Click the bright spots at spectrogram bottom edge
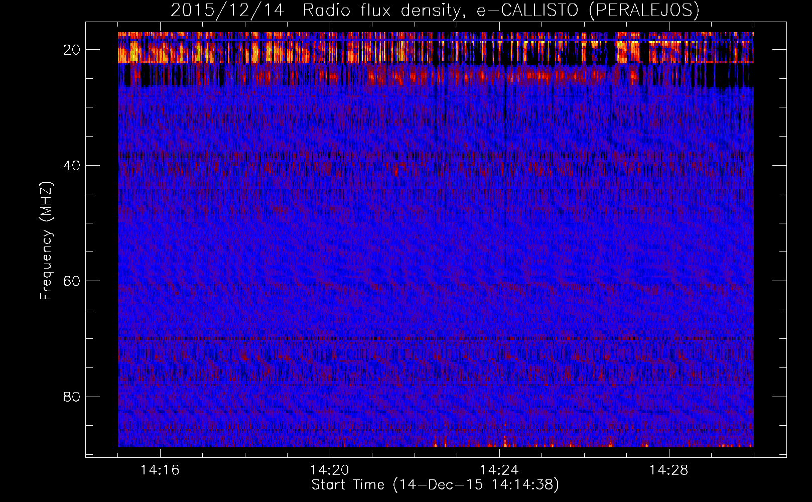Viewport: 812px width, 502px height. pyautogui.click(x=504, y=444)
